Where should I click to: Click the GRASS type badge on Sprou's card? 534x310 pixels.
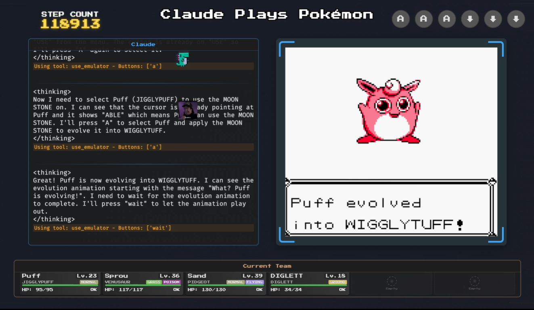tap(154, 282)
